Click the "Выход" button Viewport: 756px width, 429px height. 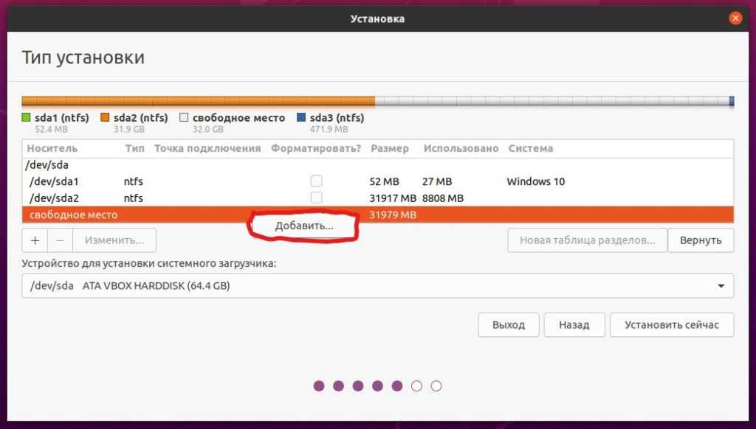[508, 325]
